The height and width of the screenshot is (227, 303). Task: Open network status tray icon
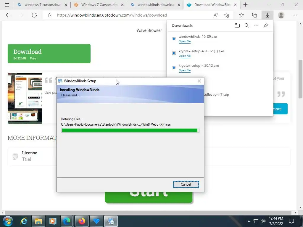(256, 221)
